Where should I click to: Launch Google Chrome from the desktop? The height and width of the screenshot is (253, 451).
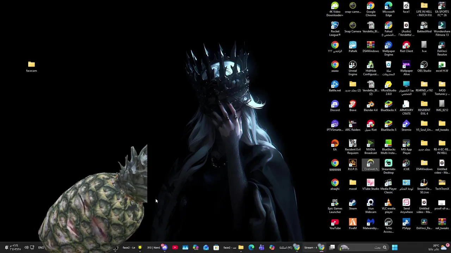tap(371, 9)
